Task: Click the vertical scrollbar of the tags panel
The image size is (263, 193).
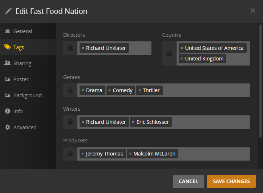Action: click(x=260, y=81)
